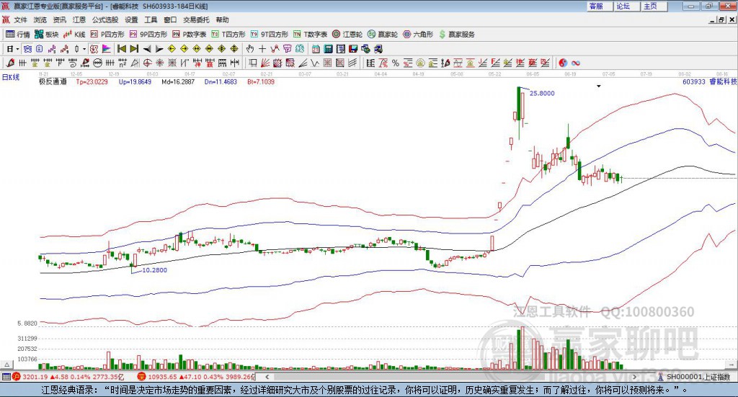Viewport: 738px width, 397px height.
Task: Open the calculator icon
Action: tap(328, 49)
